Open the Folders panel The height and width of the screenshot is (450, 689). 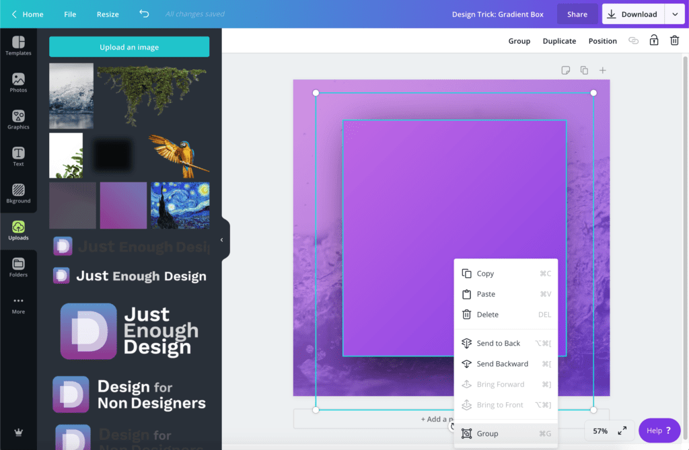[18, 266]
